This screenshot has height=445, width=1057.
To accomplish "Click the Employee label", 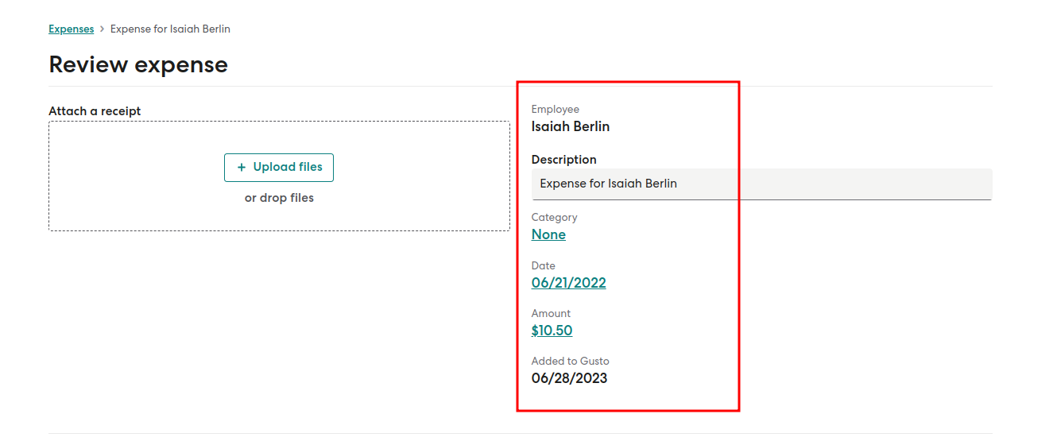I will (555, 110).
